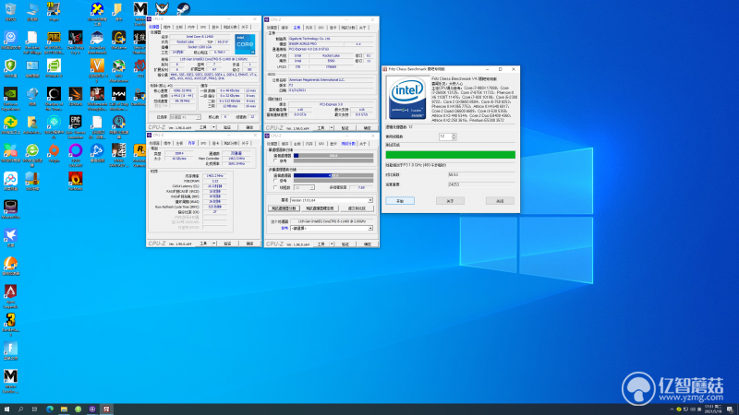Switch to SPD tab in the CPU-Z CPU tab window
This screenshot has width=739, height=415.
point(203,28)
